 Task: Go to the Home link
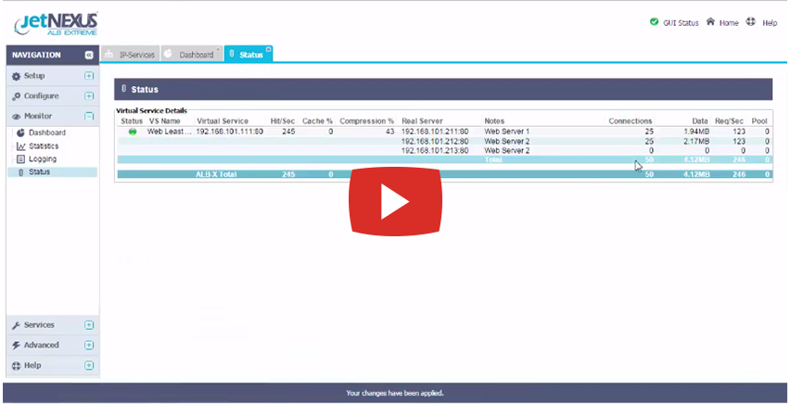click(x=729, y=22)
